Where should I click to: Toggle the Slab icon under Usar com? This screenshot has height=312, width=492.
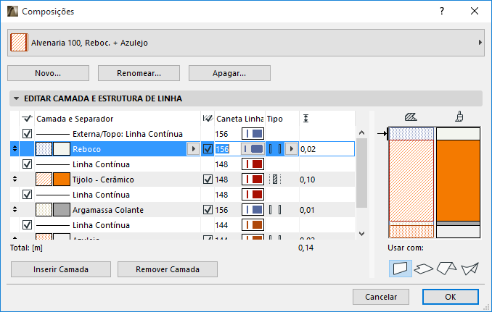pyautogui.click(x=425, y=268)
